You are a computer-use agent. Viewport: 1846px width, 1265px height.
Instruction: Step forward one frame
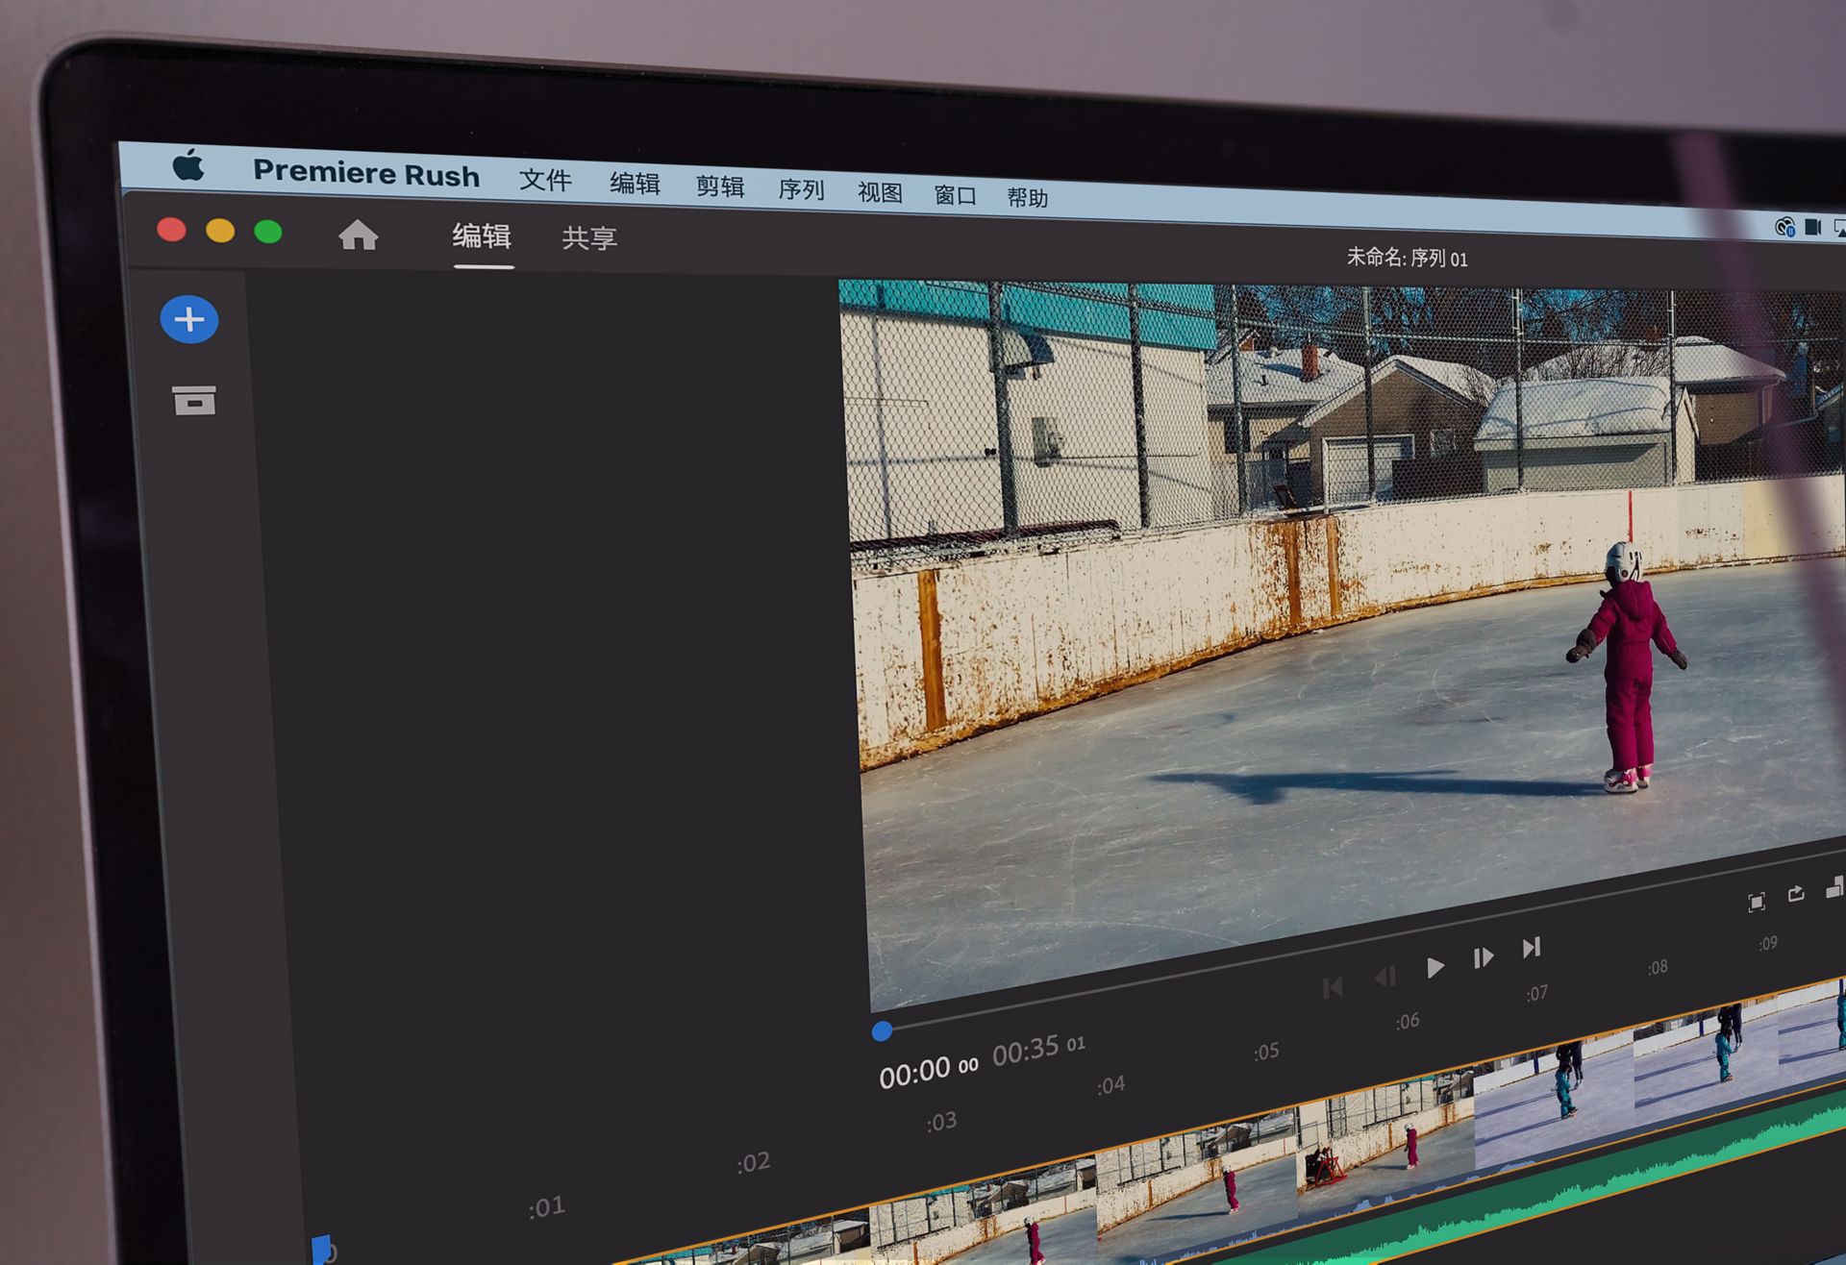coord(1483,957)
